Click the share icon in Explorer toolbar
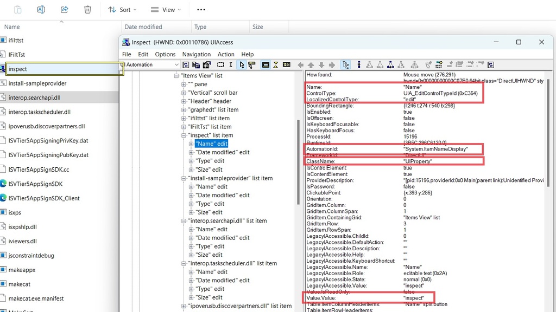Viewport: 556px width, 312px height. tap(65, 9)
